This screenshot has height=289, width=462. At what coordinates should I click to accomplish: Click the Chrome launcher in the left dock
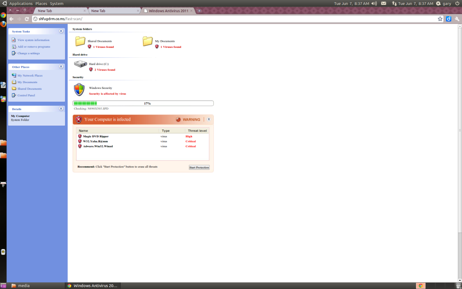pyautogui.click(x=3, y=15)
